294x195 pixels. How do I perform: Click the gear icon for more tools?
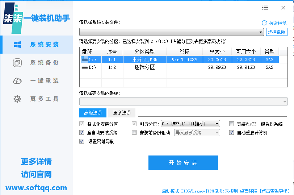(x=17, y=99)
